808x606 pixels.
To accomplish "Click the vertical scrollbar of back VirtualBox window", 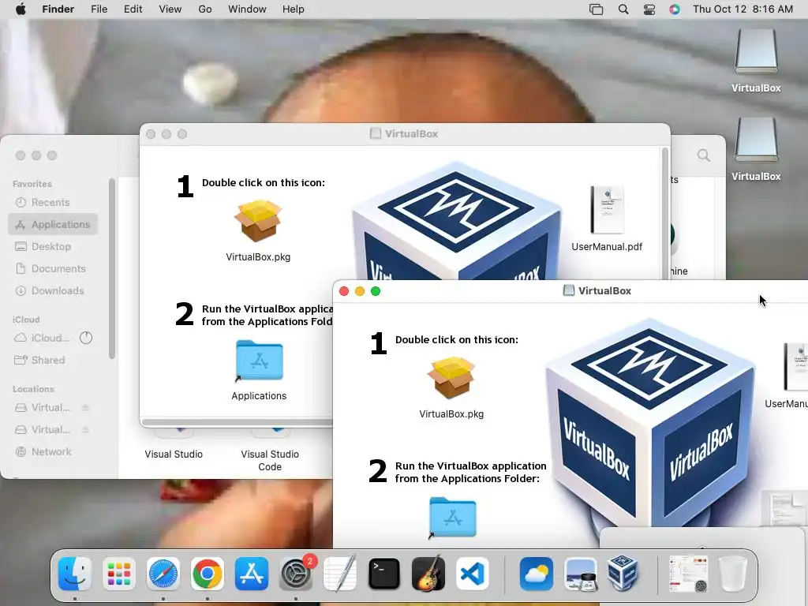I will tap(665, 214).
